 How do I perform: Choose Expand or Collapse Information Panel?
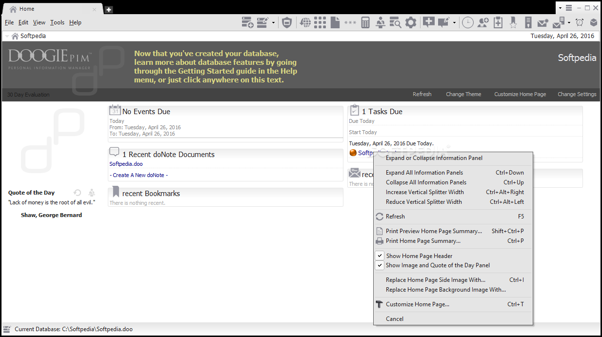click(453, 158)
